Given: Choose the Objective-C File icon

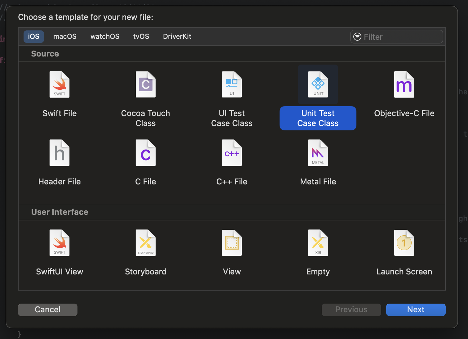Looking at the screenshot, I should click(404, 84).
